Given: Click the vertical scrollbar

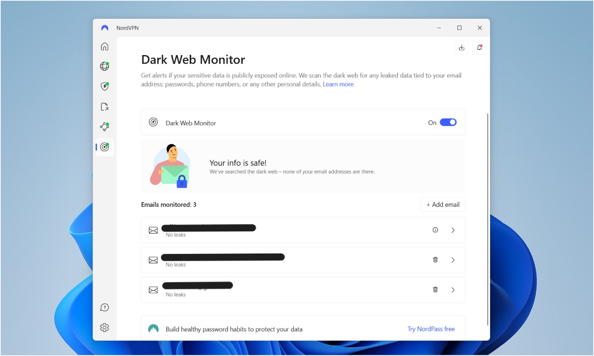Looking at the screenshot, I should coord(488,219).
